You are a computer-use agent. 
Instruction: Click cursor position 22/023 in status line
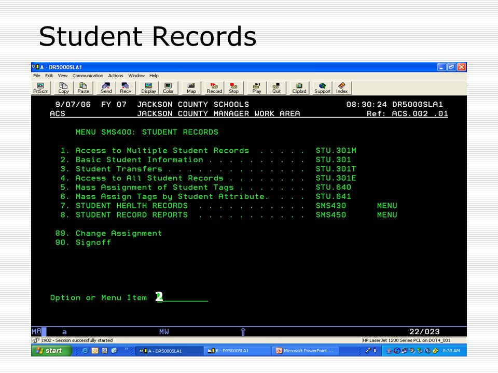425,332
